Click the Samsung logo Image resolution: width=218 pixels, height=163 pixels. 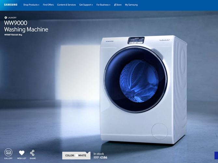pos(11,5)
